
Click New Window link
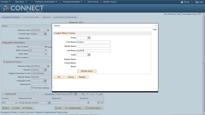coord(169,14)
